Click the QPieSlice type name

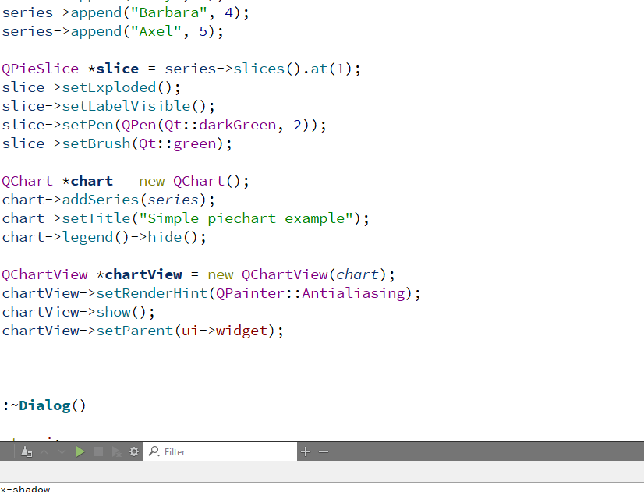click(x=40, y=69)
